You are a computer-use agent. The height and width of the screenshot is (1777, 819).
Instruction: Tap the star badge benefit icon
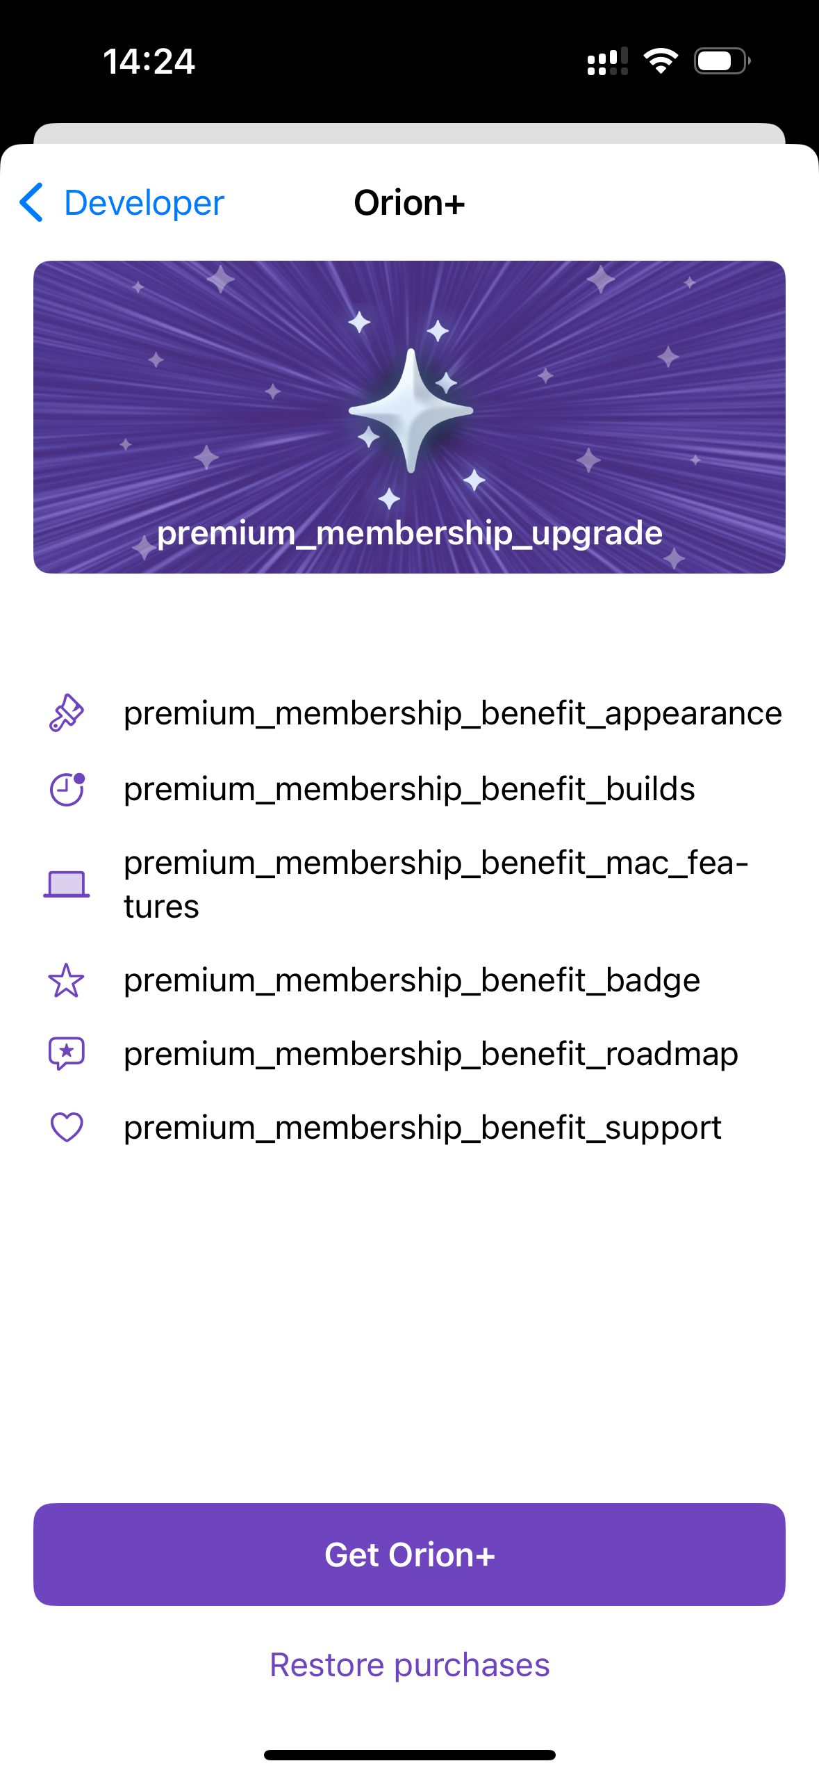[x=67, y=980]
